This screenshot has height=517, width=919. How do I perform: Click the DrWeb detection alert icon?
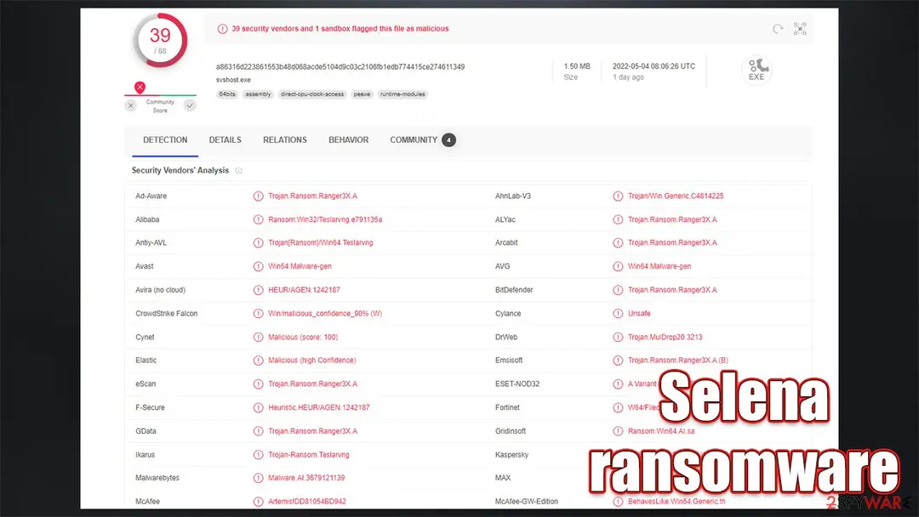pyautogui.click(x=618, y=338)
